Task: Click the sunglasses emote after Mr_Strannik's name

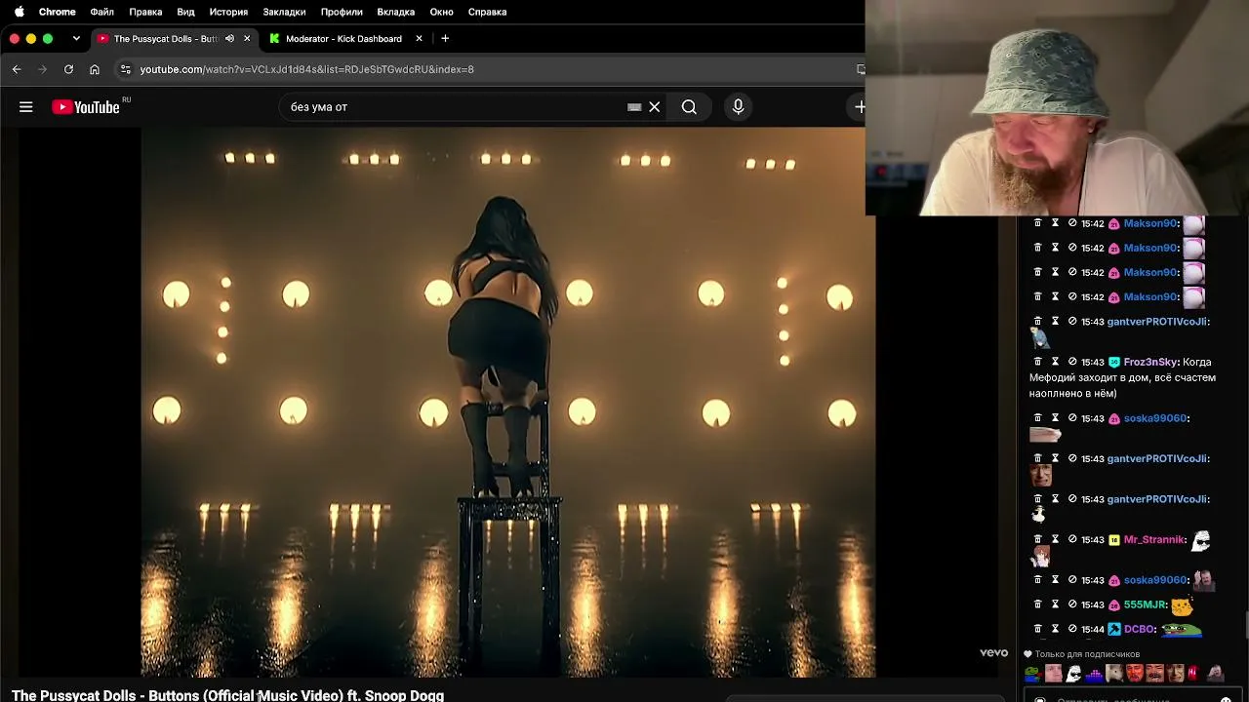Action: pyautogui.click(x=1200, y=540)
